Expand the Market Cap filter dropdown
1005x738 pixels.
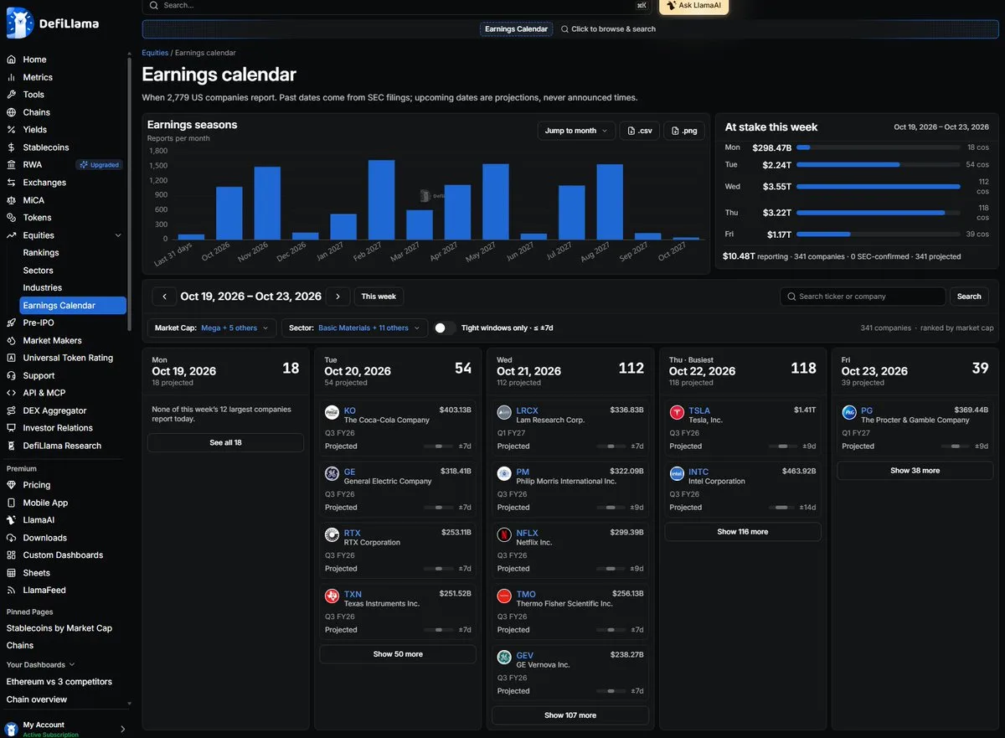pyautogui.click(x=212, y=328)
